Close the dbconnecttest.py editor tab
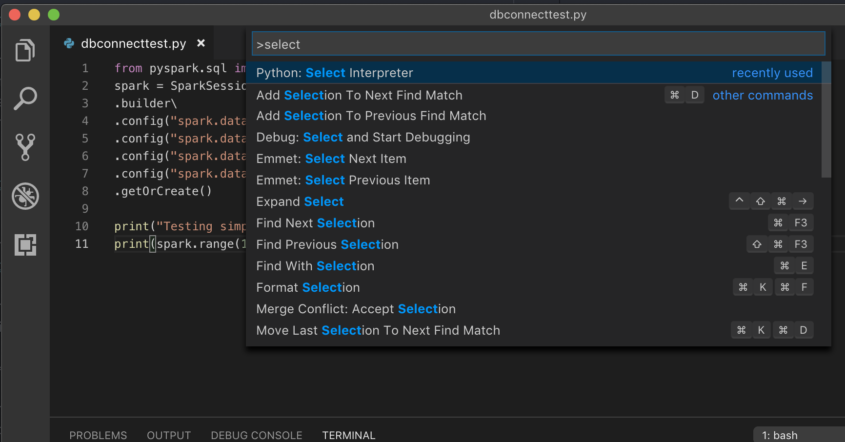845x442 pixels. pos(201,43)
